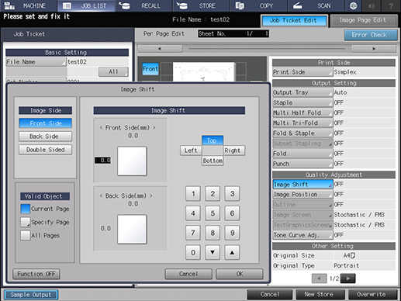401x301 pixels.
Task: Open the Punch setting
Action: [x=302, y=164]
